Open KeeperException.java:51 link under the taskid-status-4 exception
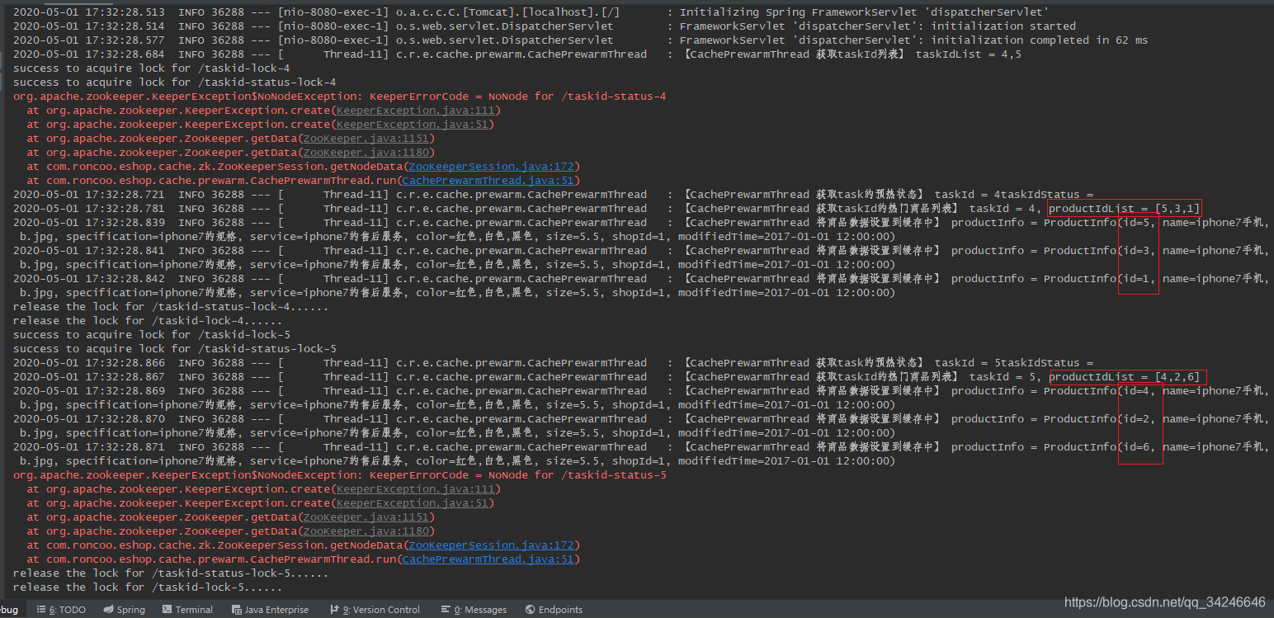1274x618 pixels. [x=412, y=125]
